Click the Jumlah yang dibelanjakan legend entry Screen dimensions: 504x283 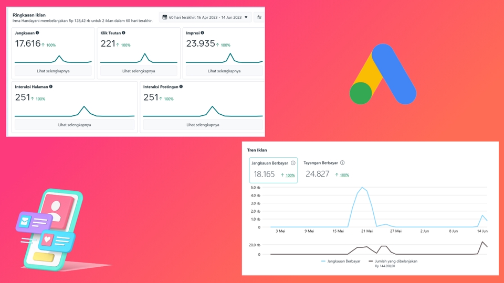click(x=393, y=261)
